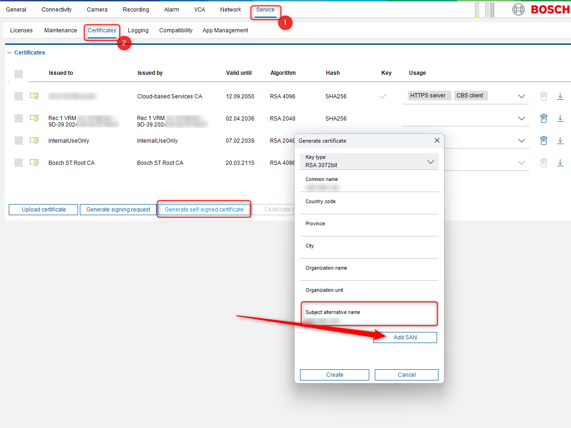The image size is (571, 428).
Task: Click the certificate icon beside Bosch ST Root CA
Action: click(34, 163)
